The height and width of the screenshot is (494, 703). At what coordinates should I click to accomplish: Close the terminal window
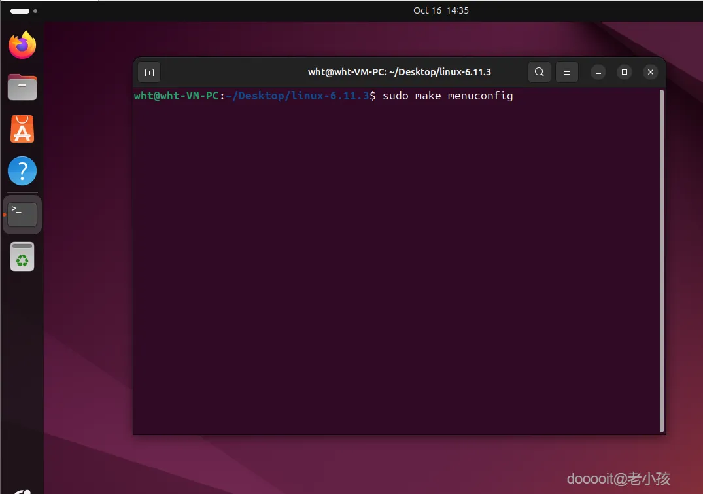tap(651, 72)
